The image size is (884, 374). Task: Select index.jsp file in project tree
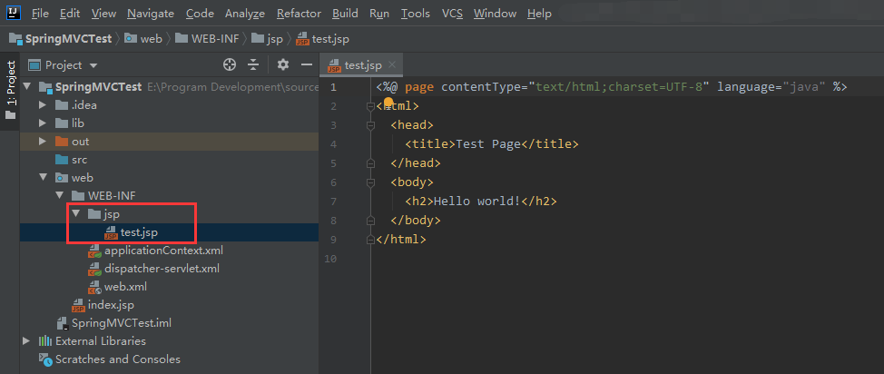(x=111, y=305)
